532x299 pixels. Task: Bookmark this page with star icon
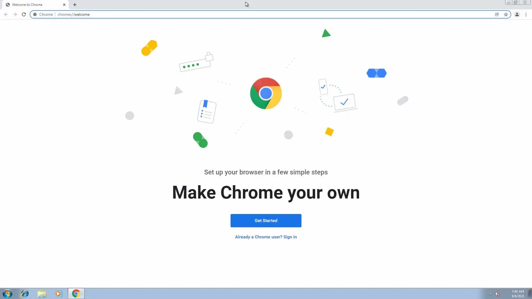506,14
